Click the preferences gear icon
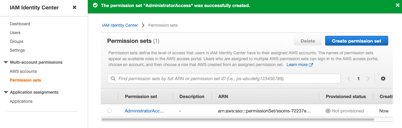Screen dimensions: 402x128 coord(383,78)
